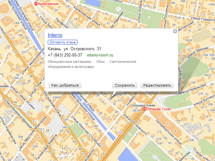Click the улица Островского street label on map

click(x=135, y=124)
